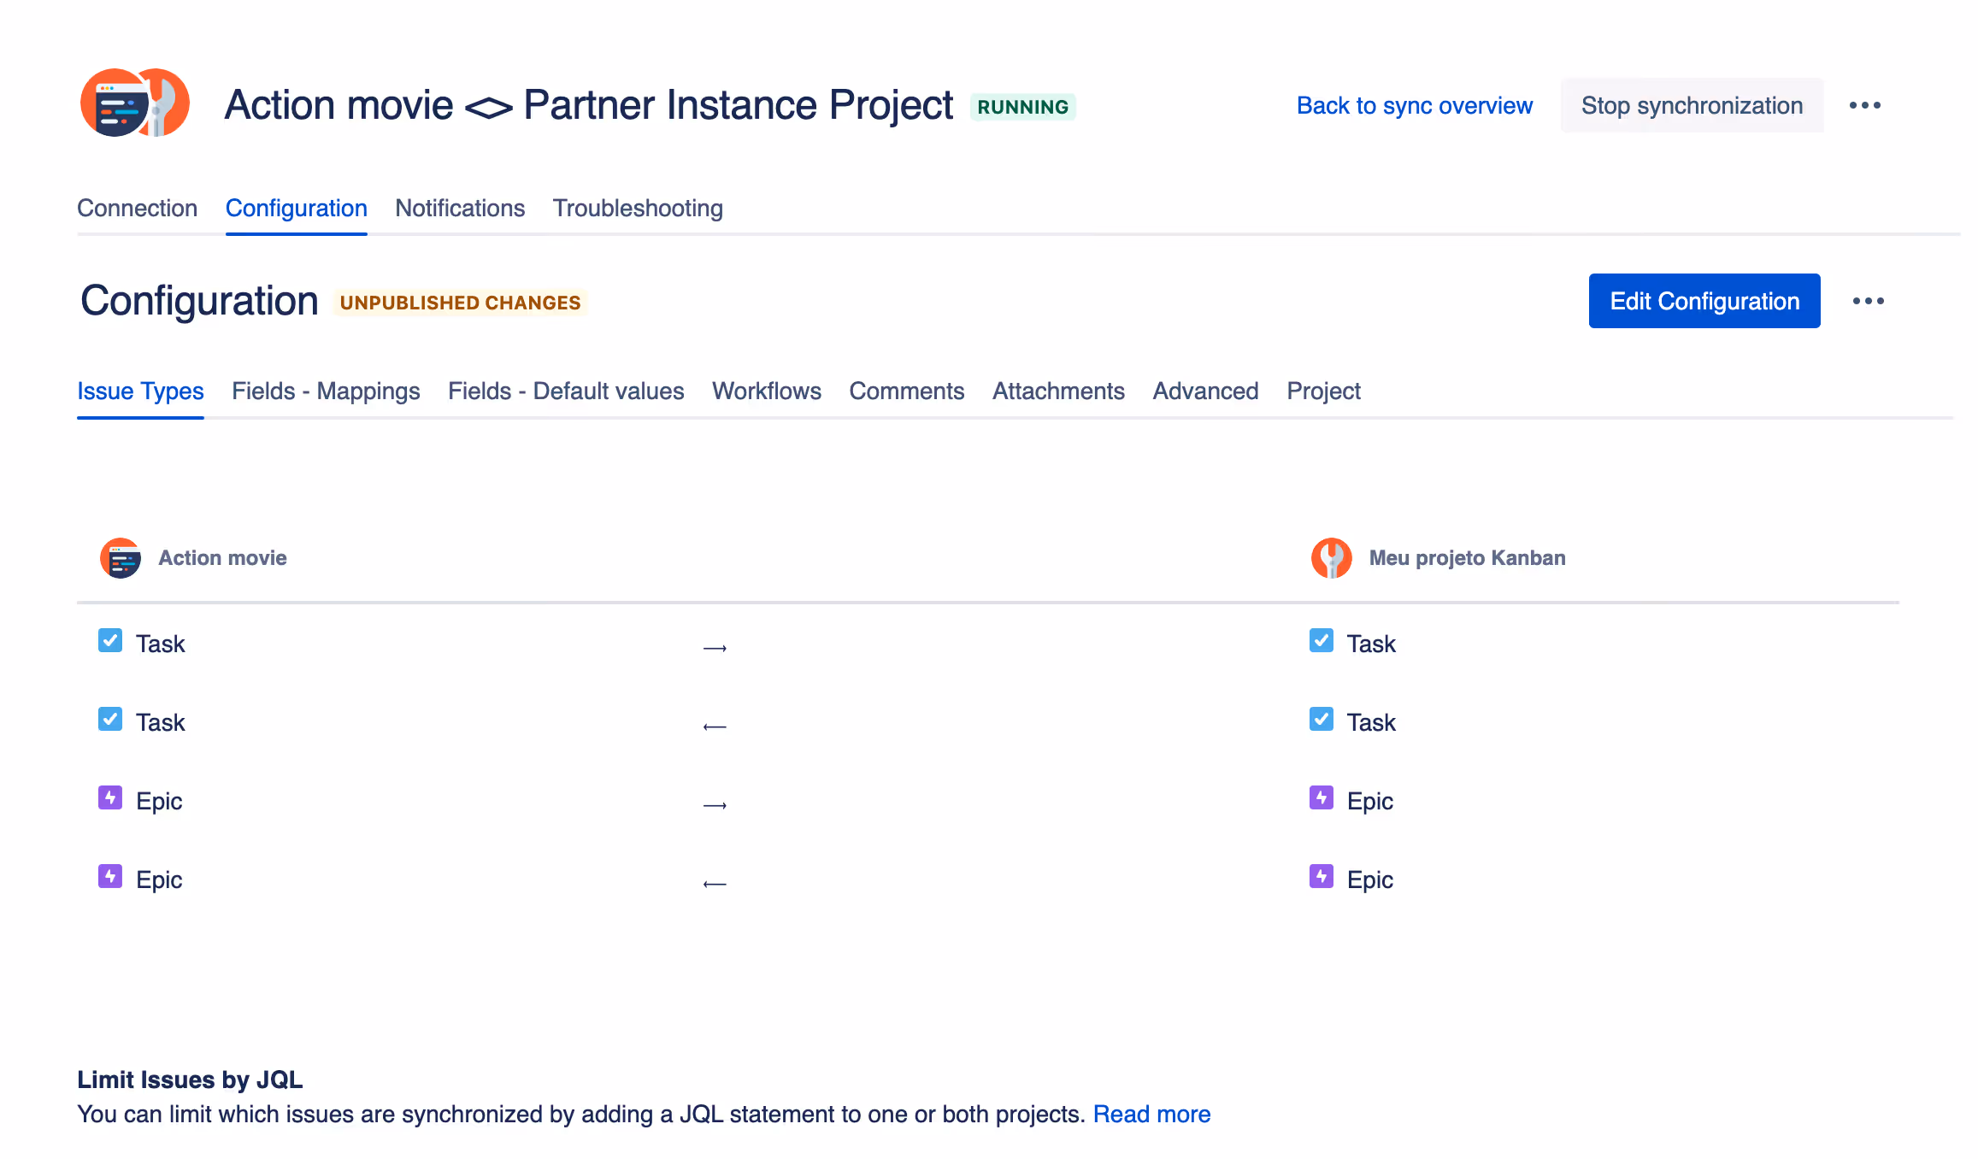
Task: Click the Action movie project avatar icon
Action: click(x=121, y=558)
